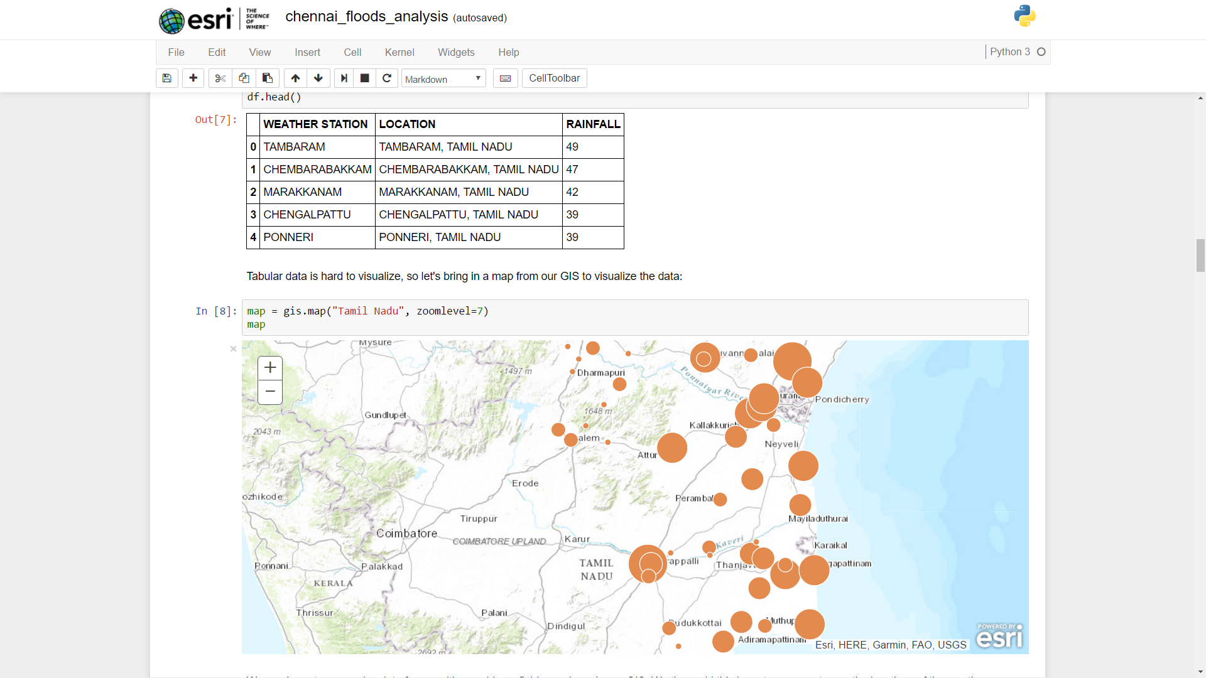Image resolution: width=1206 pixels, height=678 pixels.
Task: Click the CHENGALPATTU station cell
Action: pyautogui.click(x=317, y=215)
